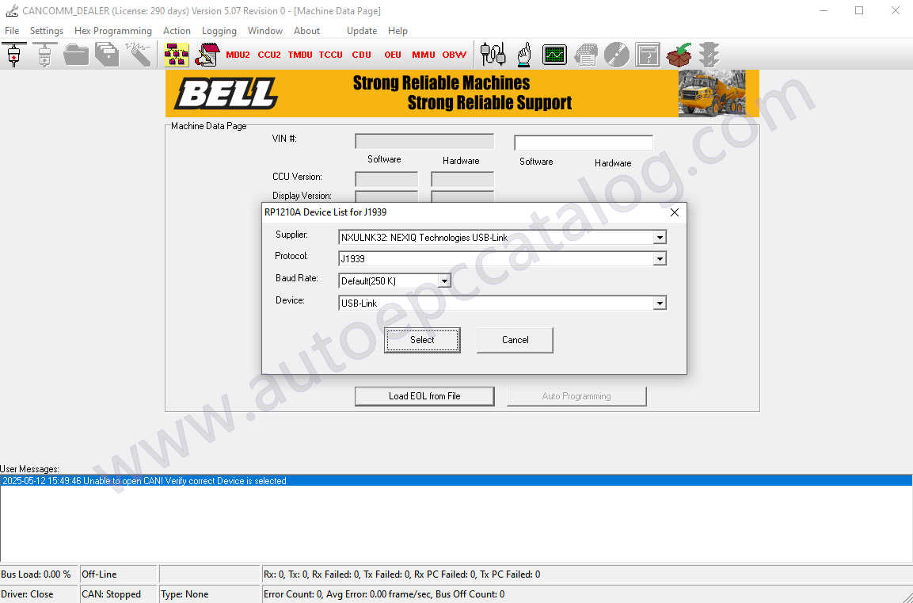Click the Bell banner image
Viewport: 913px width, 603px height.
coord(462,94)
